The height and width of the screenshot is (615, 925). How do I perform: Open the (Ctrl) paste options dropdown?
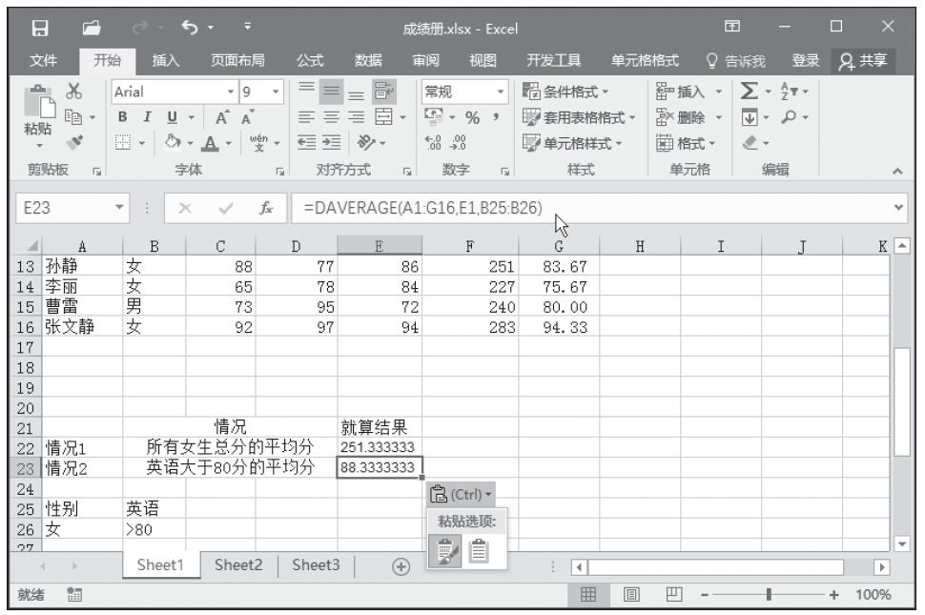[462, 494]
